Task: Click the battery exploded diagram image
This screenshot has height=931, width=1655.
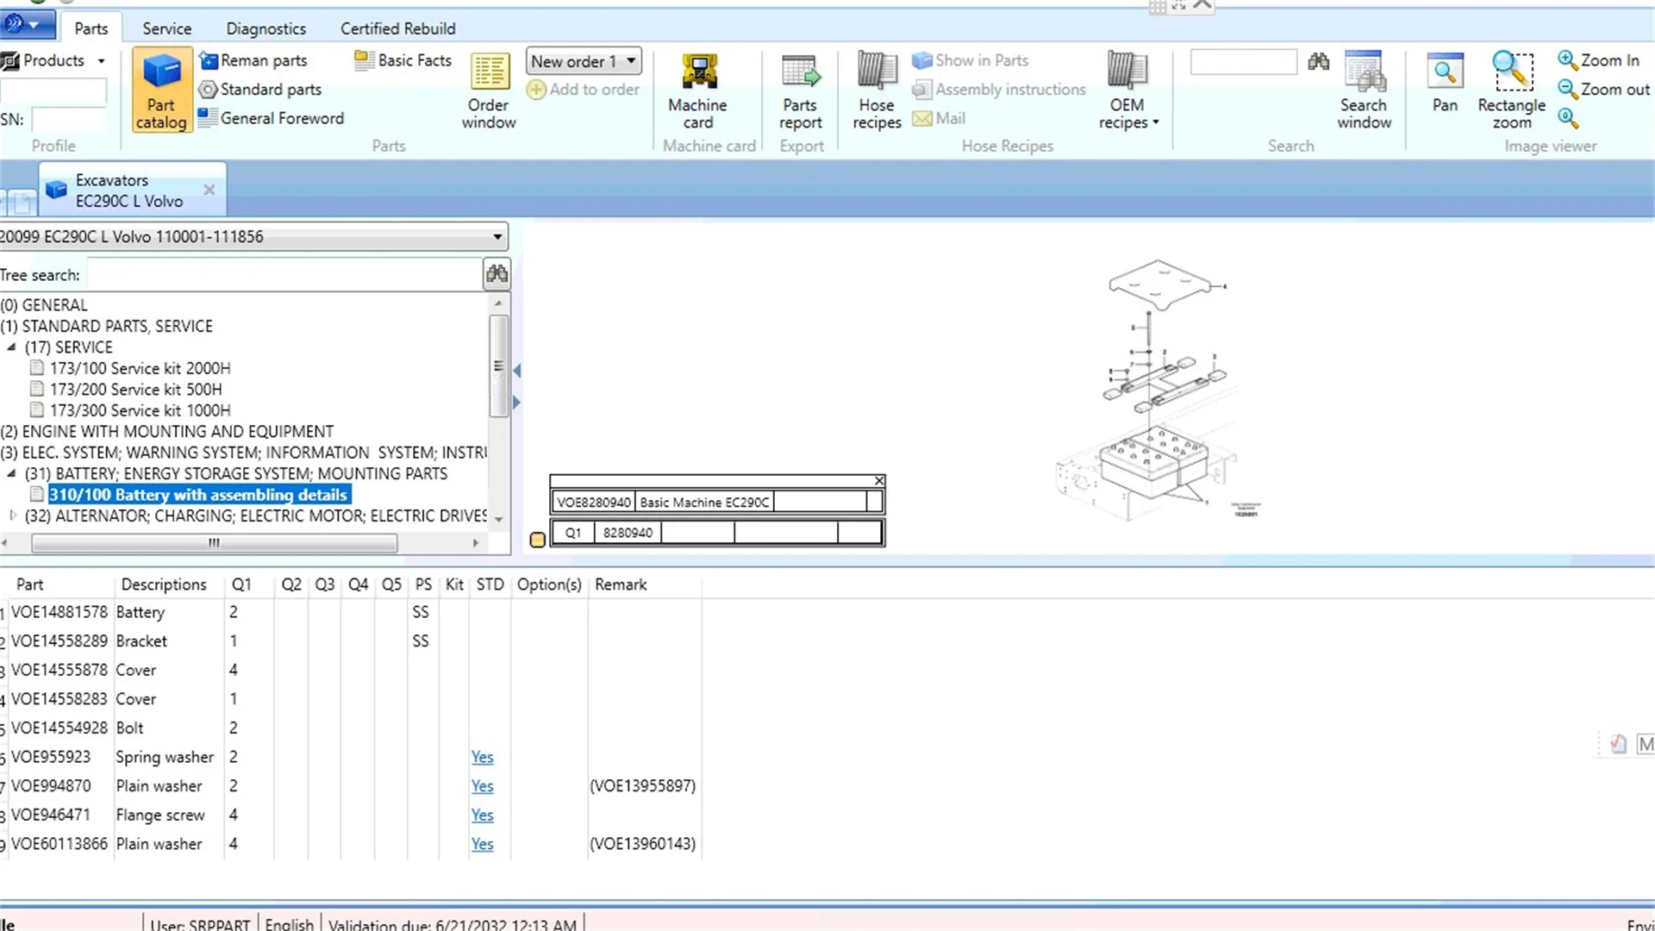Action: (1159, 391)
